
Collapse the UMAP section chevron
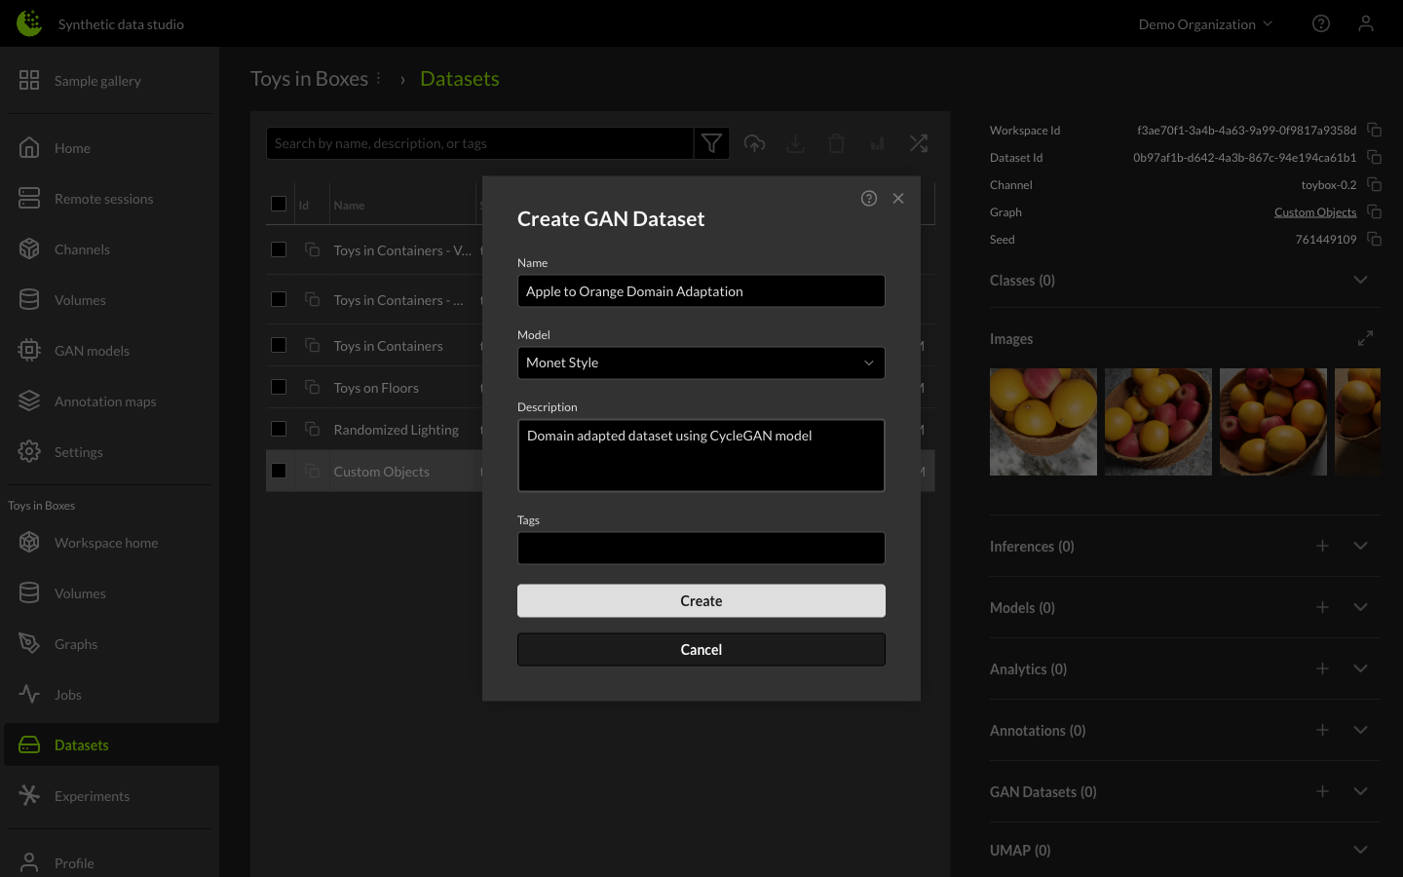(1360, 850)
